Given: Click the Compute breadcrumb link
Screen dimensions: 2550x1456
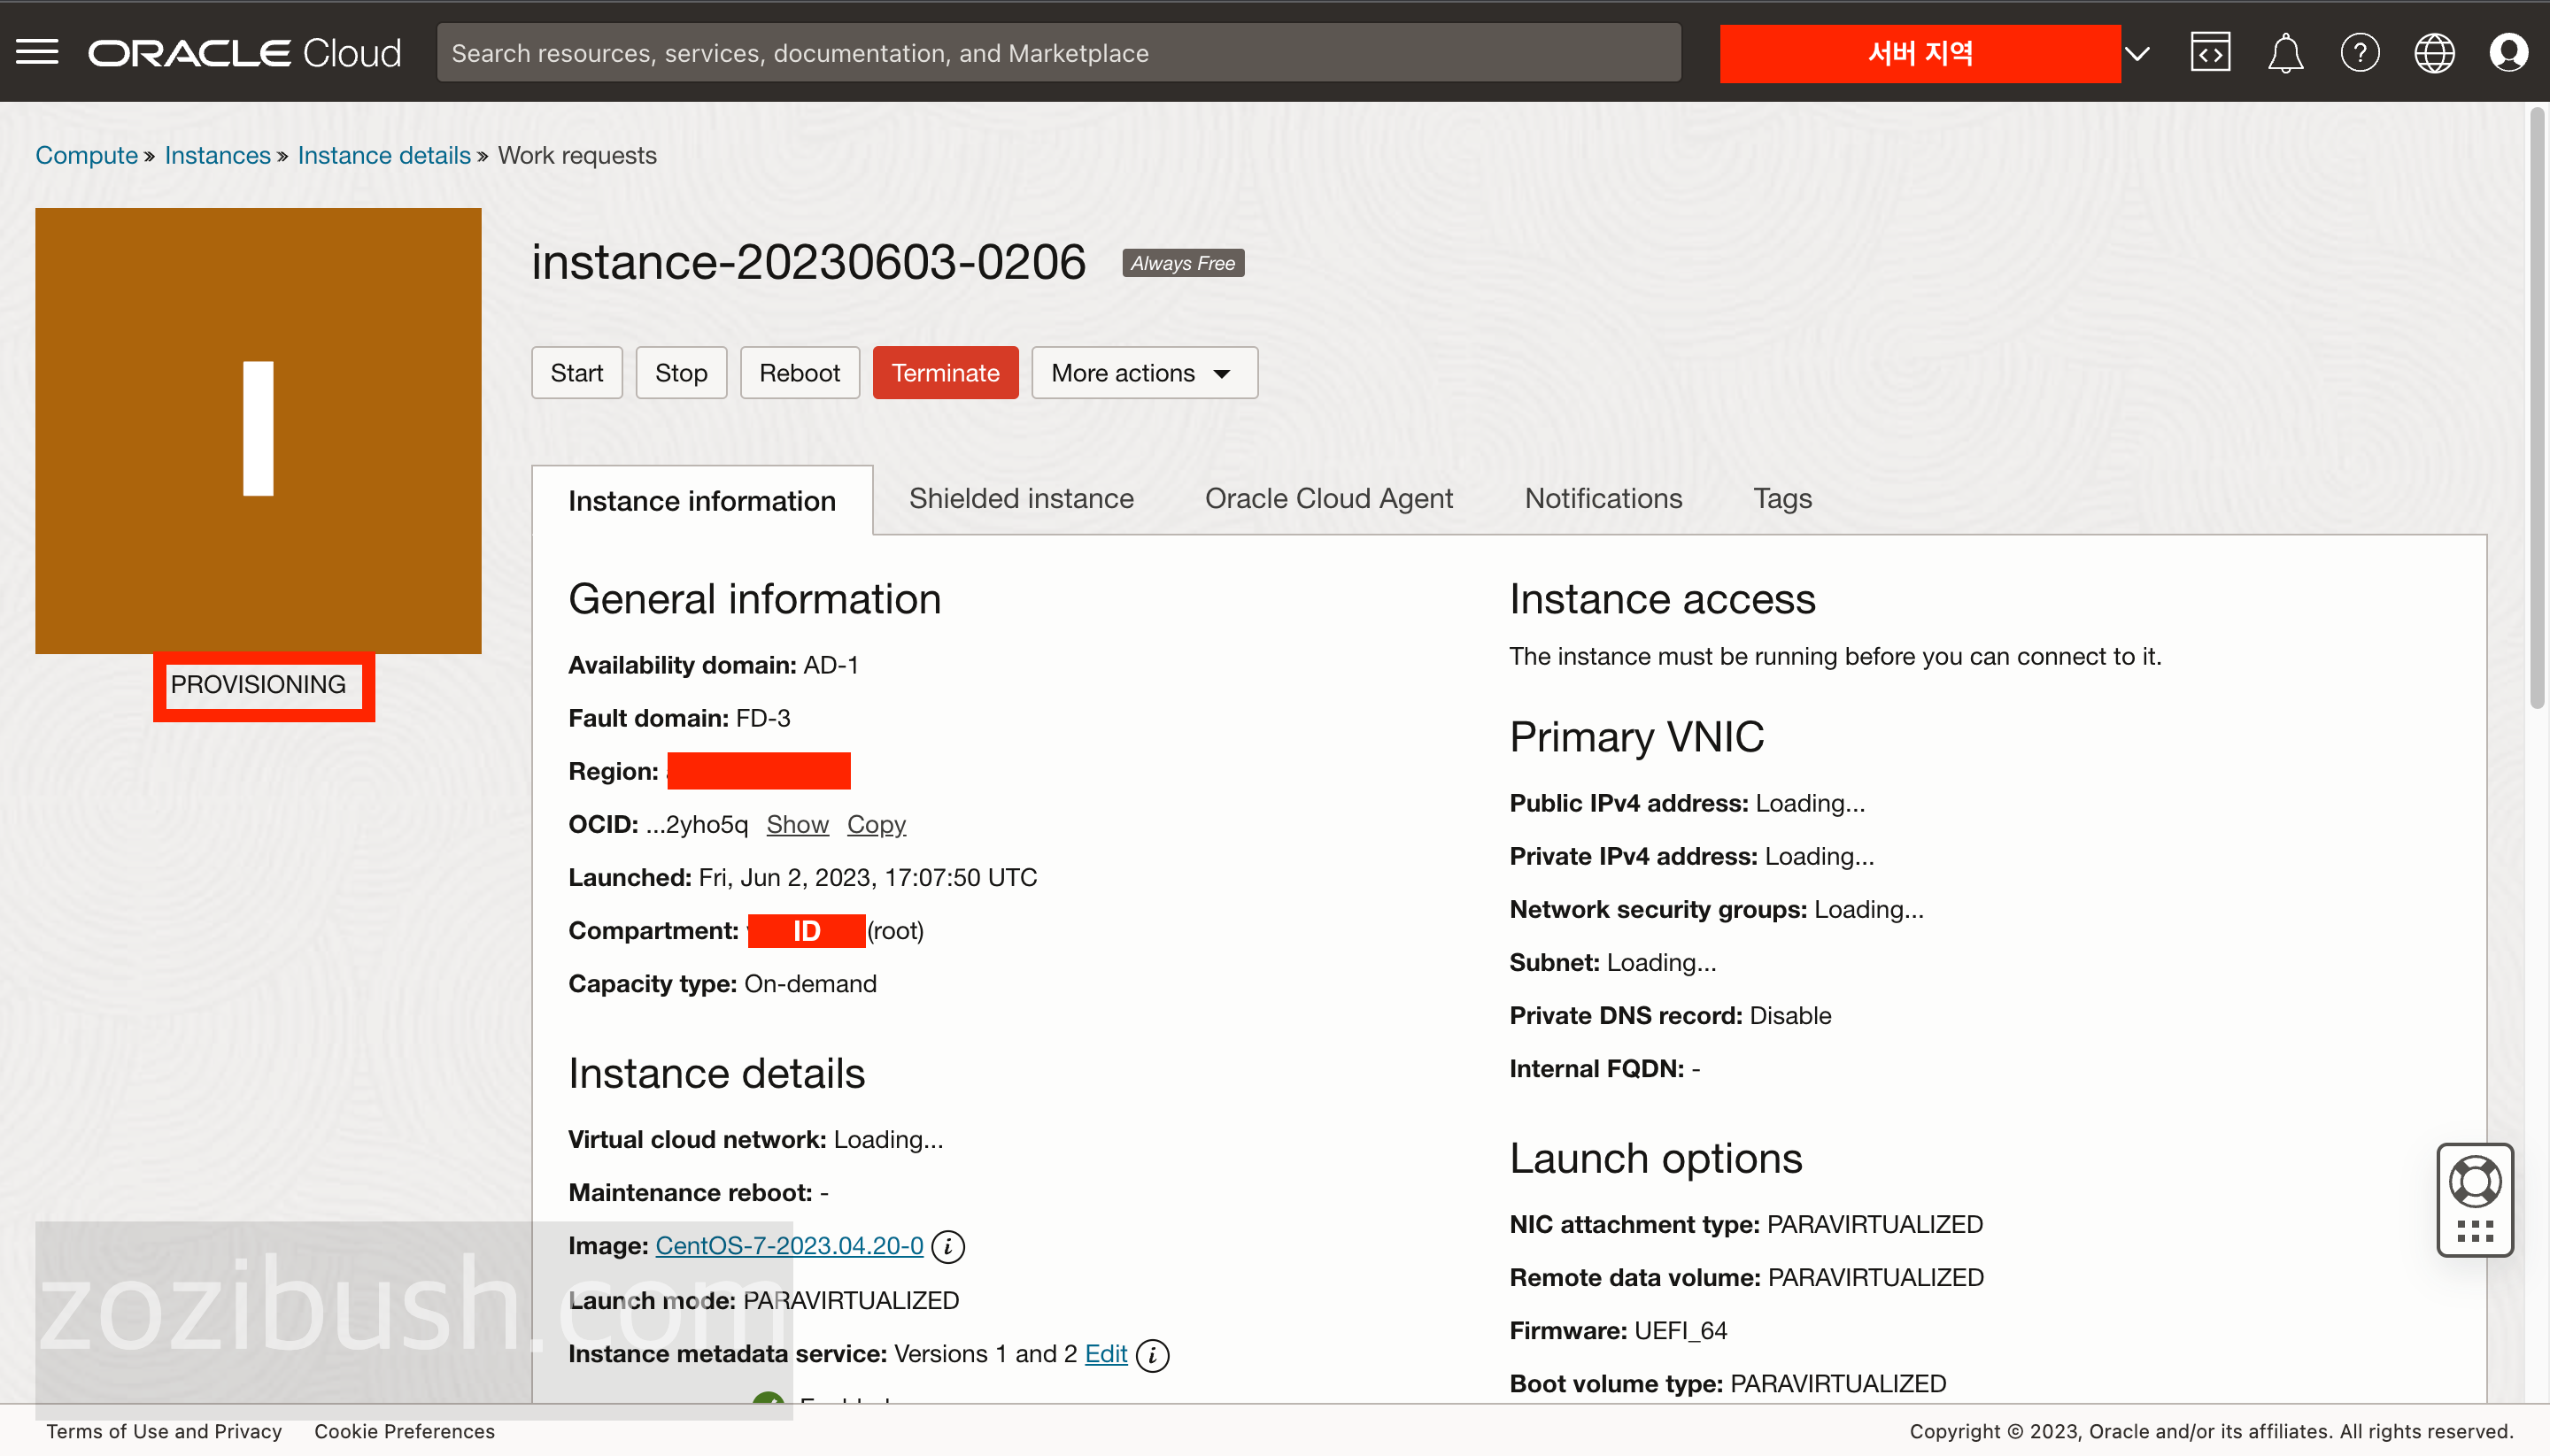Looking at the screenshot, I should coord(86,155).
